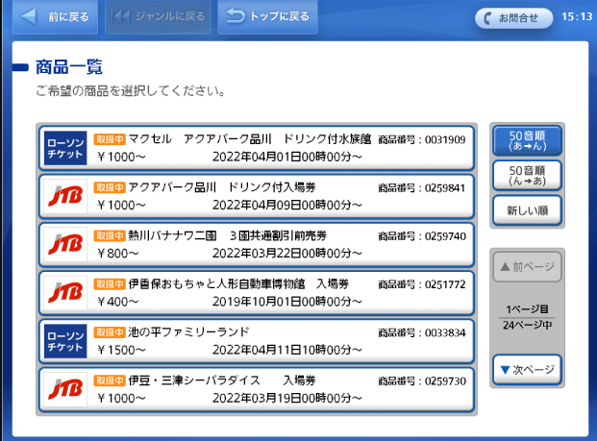Click product number 商品番号:0251772
This screenshot has height=441, width=597.
click(x=422, y=284)
